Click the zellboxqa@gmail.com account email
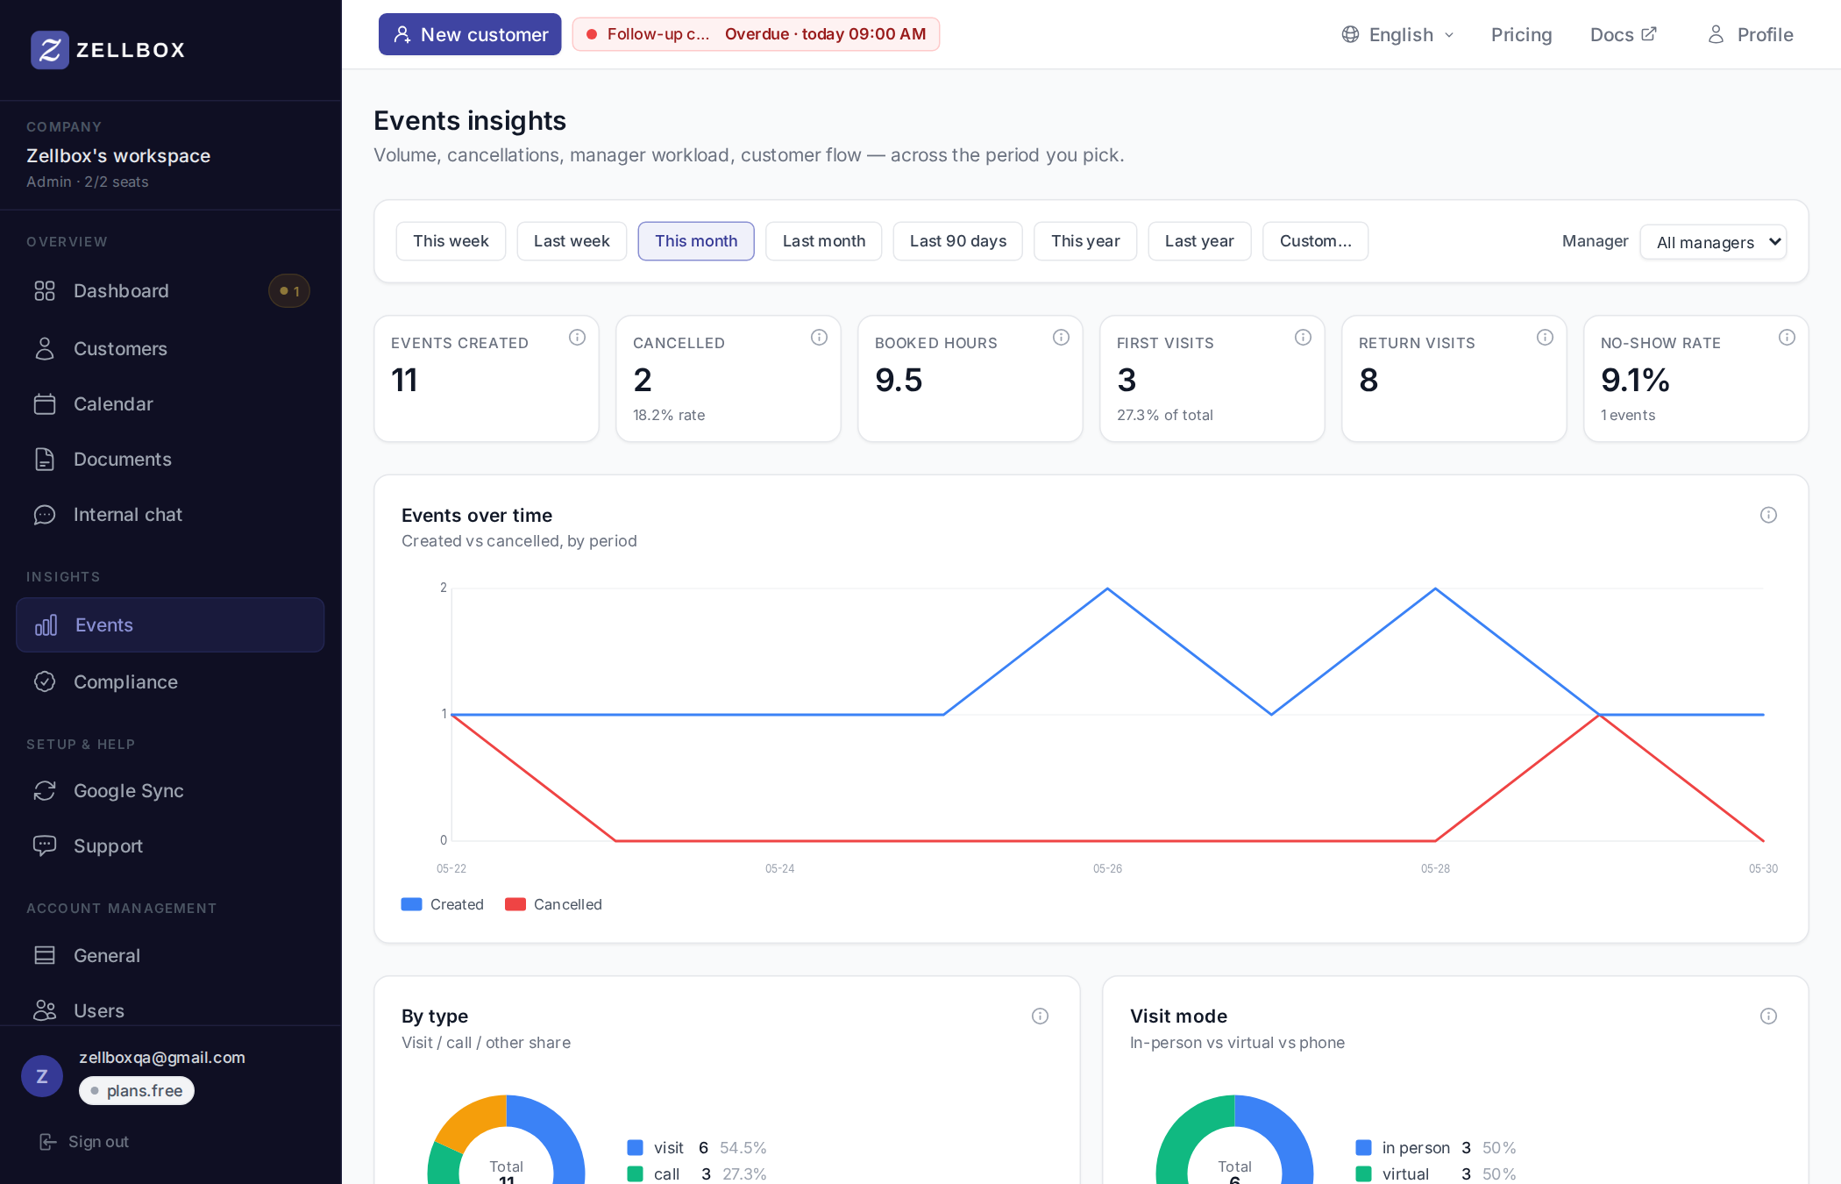1841x1184 pixels. tap(162, 1058)
